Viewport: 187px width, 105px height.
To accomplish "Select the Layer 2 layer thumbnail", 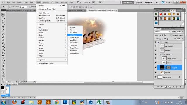I will click(x=164, y=63).
